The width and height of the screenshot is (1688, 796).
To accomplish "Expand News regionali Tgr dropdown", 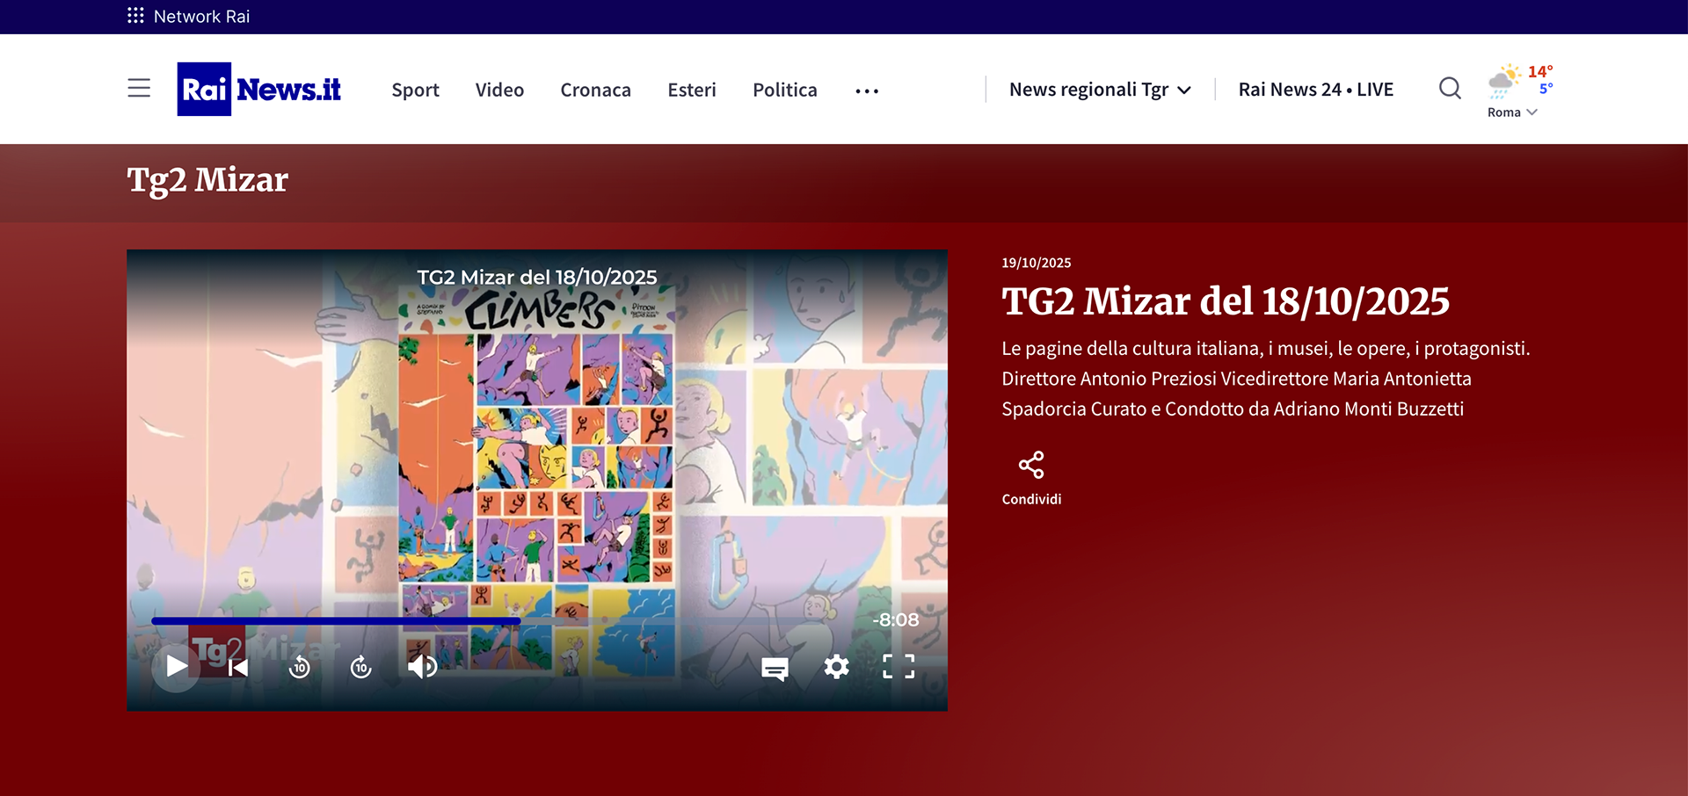I will pyautogui.click(x=1100, y=90).
